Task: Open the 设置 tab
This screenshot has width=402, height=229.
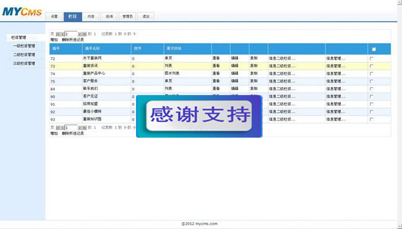Action: pyautogui.click(x=54, y=17)
